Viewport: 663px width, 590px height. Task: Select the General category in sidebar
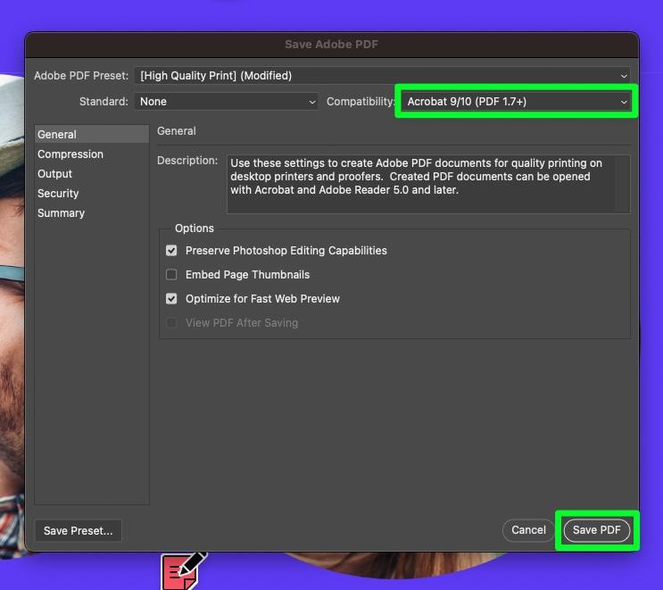pyautogui.click(x=92, y=135)
